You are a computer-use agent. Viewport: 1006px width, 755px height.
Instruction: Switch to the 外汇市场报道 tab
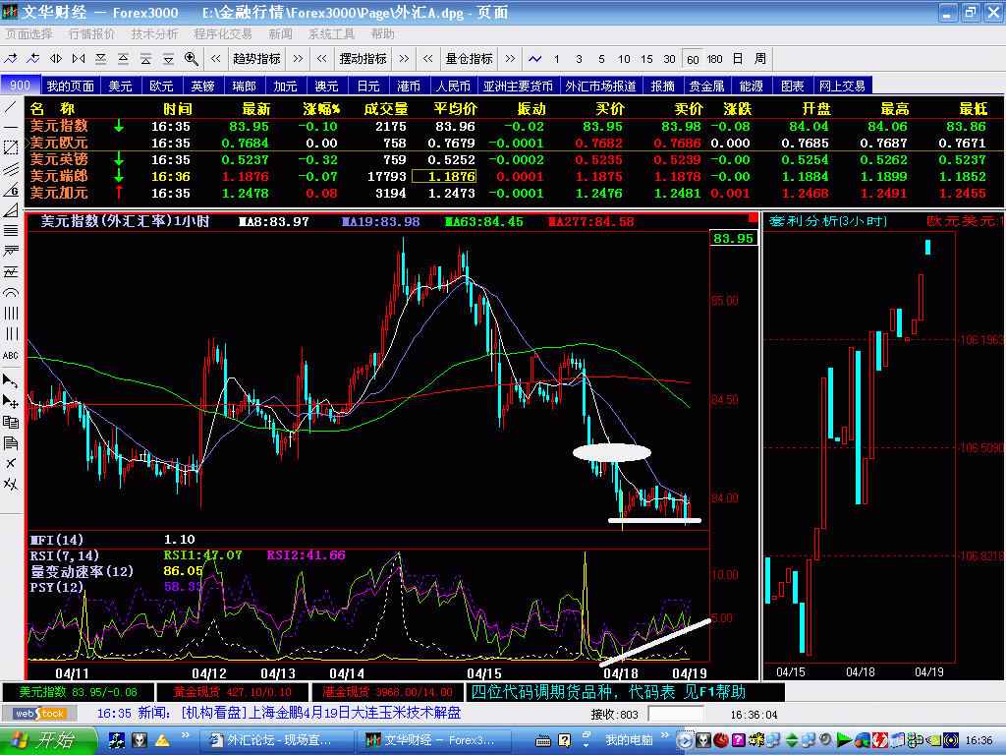coord(600,86)
